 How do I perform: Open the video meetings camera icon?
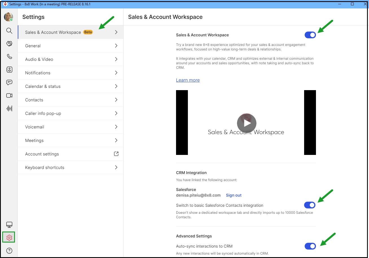tap(9, 95)
